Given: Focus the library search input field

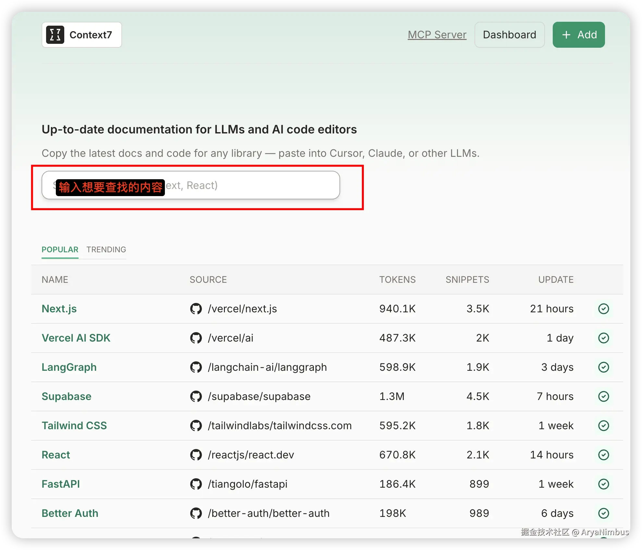Looking at the screenshot, I should (253, 185).
